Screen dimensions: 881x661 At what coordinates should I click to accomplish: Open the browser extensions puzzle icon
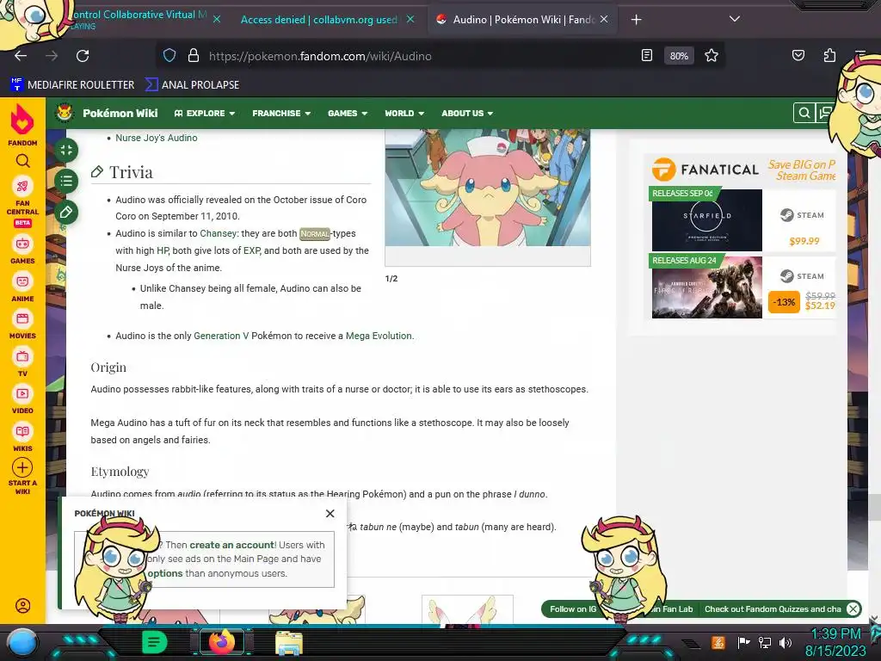829,55
